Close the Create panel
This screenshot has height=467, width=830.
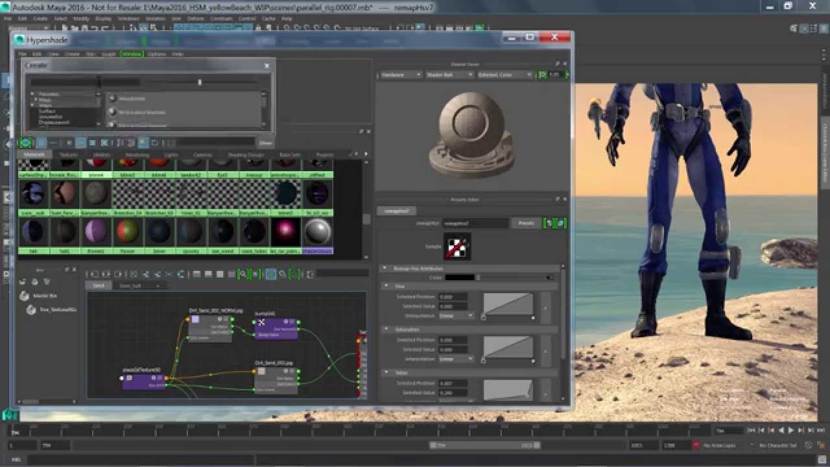267,66
